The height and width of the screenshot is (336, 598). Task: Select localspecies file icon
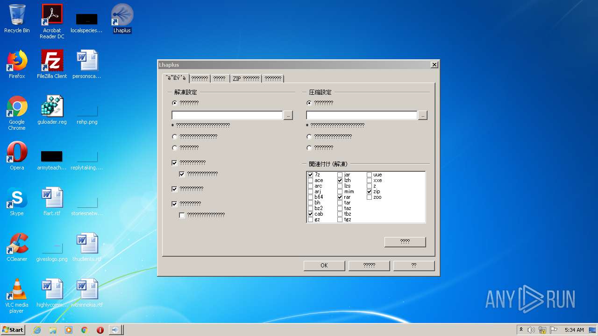[87, 22]
